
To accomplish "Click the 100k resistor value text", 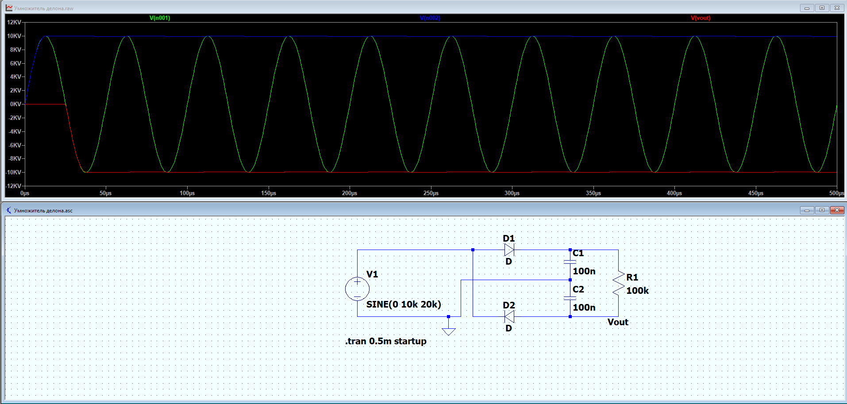I will tap(637, 291).
